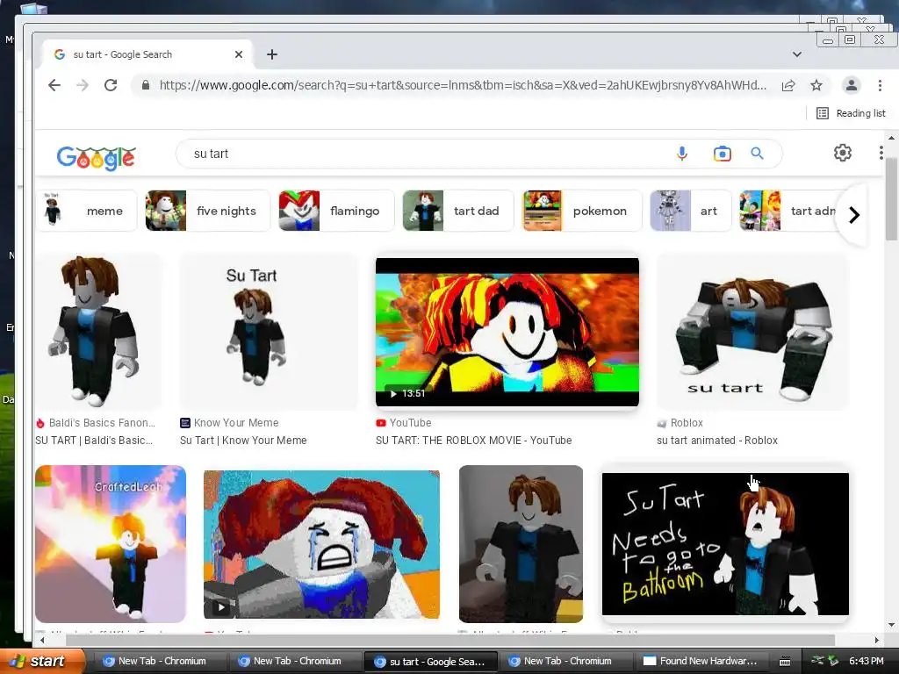The height and width of the screenshot is (674, 899).
Task: Open the Chromium three-dot menu
Action: tap(880, 85)
